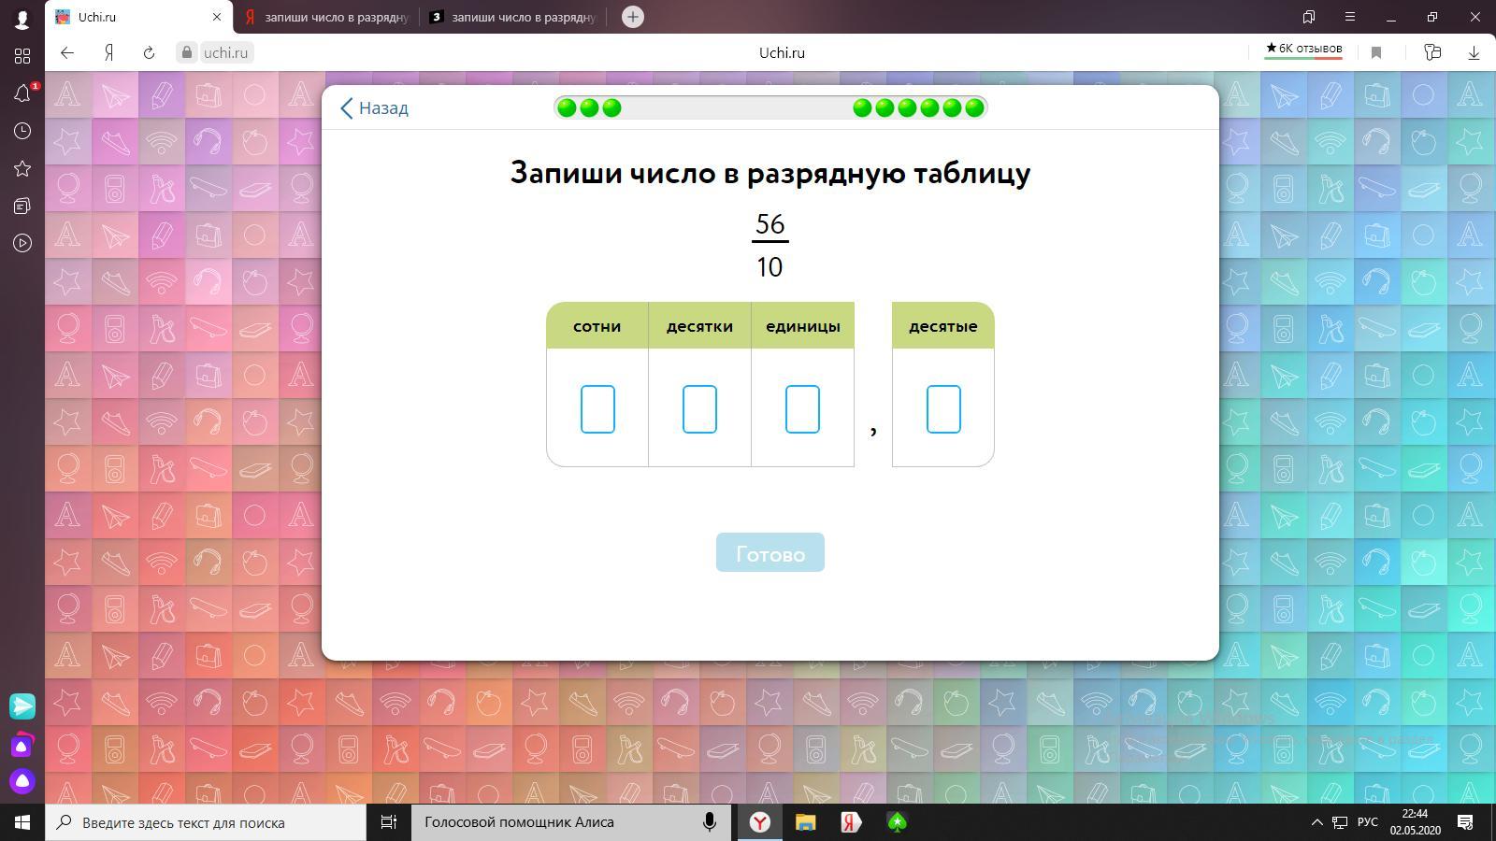
Task: Click the uchi.ru address field
Action: [x=226, y=52]
